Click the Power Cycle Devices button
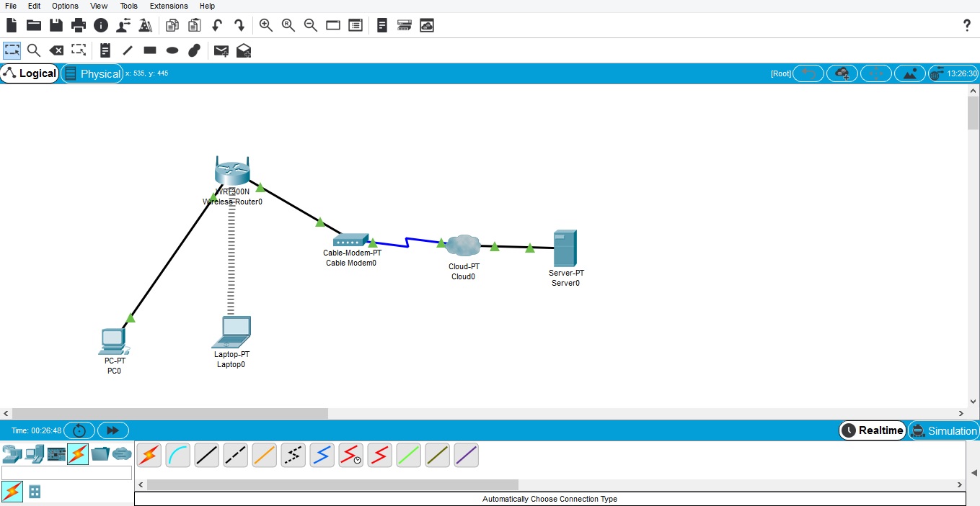 pyautogui.click(x=79, y=430)
